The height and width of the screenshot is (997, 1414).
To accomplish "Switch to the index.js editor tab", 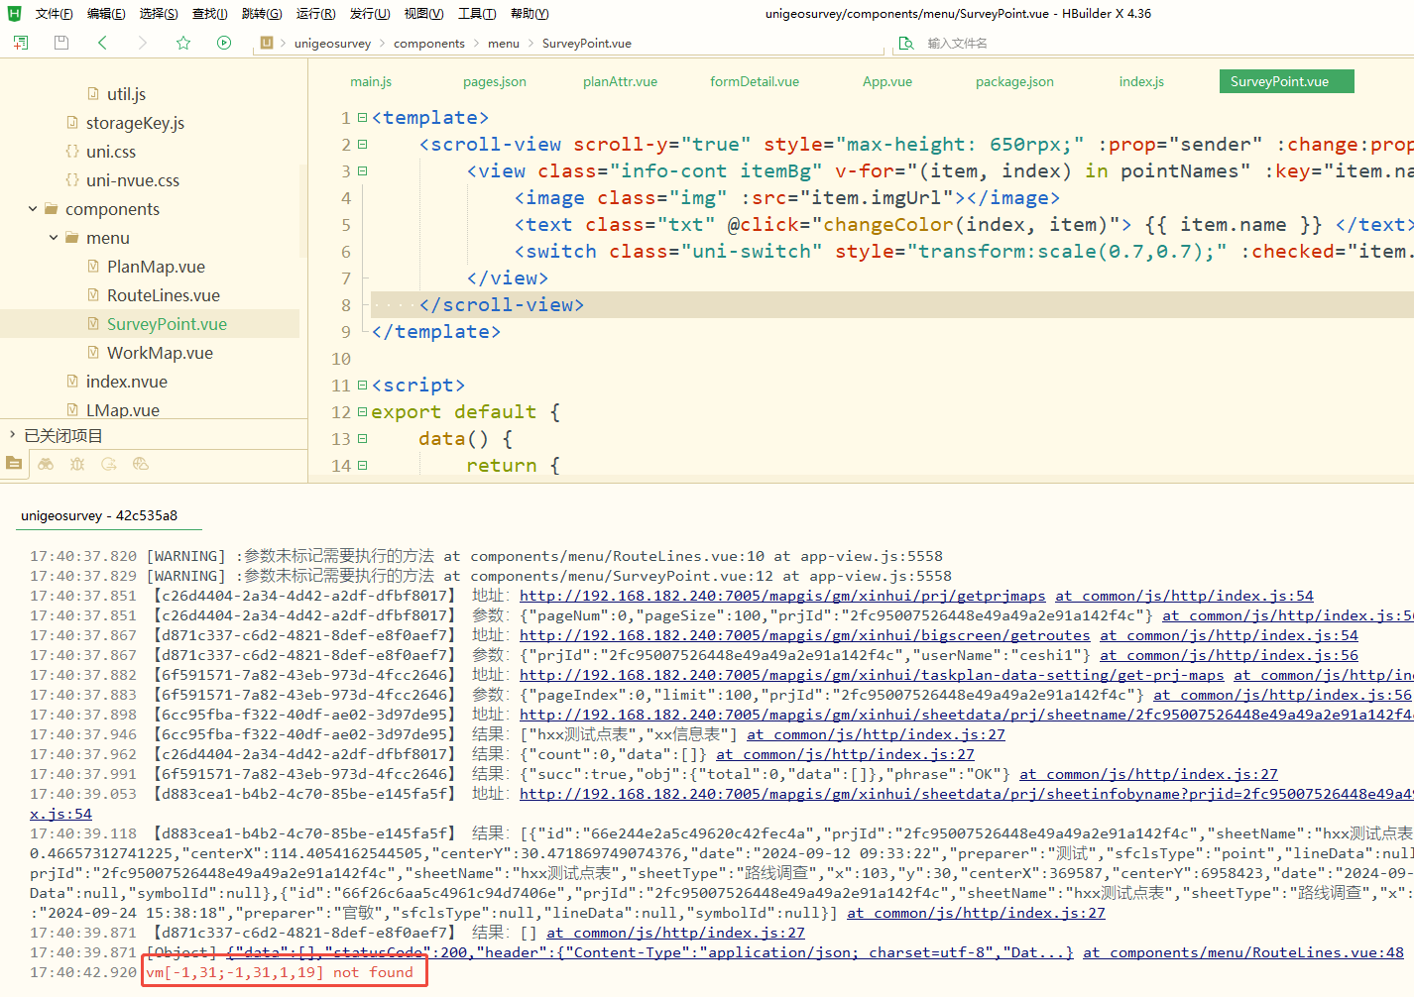I will [1141, 81].
